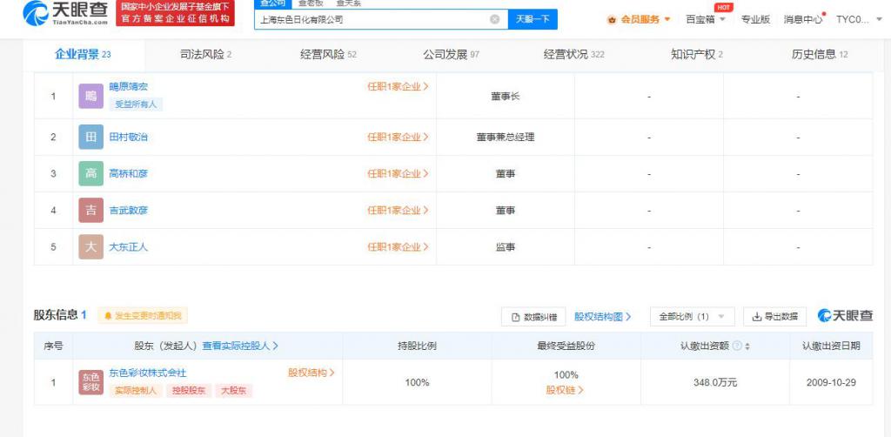Switch to the 公司发展 tab
The image size is (891, 437).
coord(452,55)
